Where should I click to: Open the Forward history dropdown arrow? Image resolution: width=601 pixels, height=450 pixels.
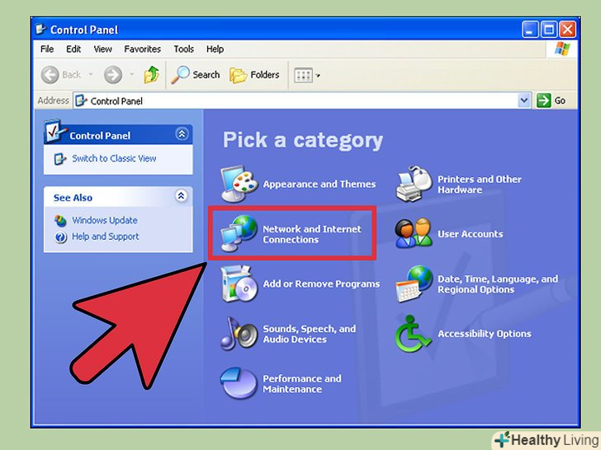point(131,74)
